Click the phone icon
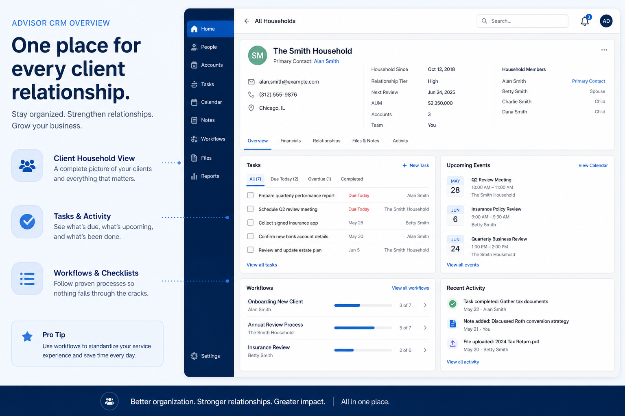The height and width of the screenshot is (416, 625). [251, 95]
